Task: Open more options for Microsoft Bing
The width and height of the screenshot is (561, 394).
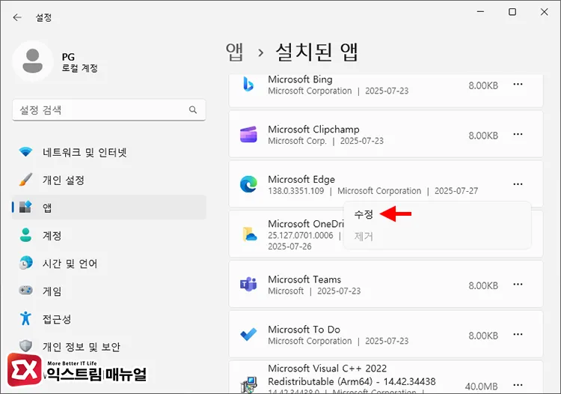Action: (x=518, y=85)
